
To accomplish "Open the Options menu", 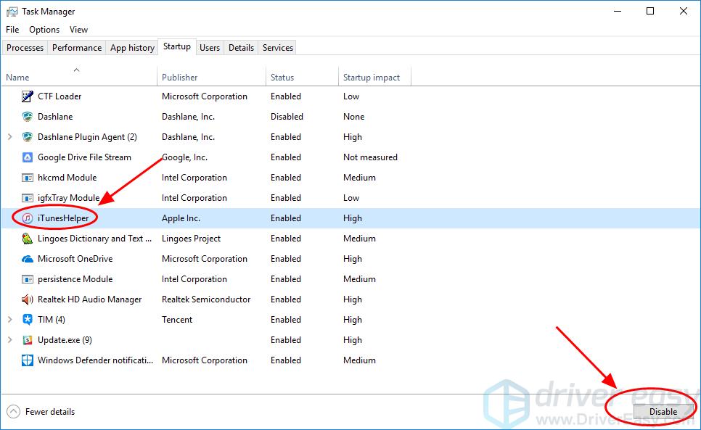I will (x=44, y=30).
